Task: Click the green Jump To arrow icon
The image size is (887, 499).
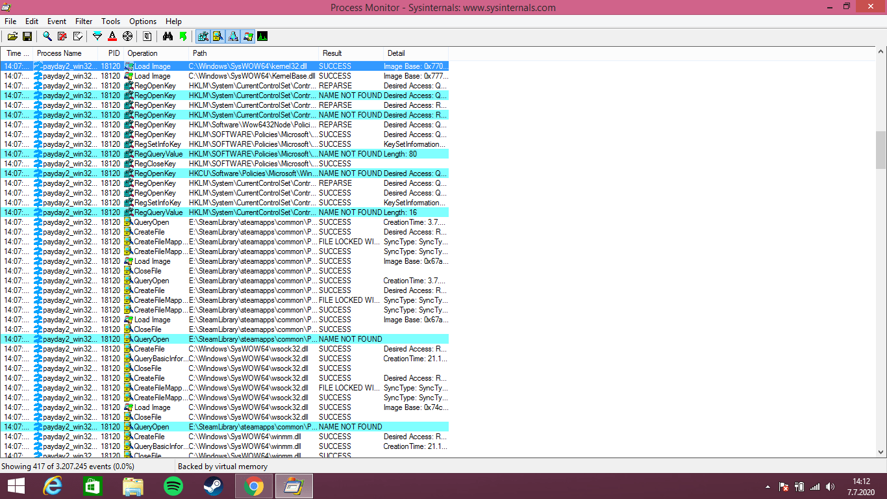Action: pos(183,36)
